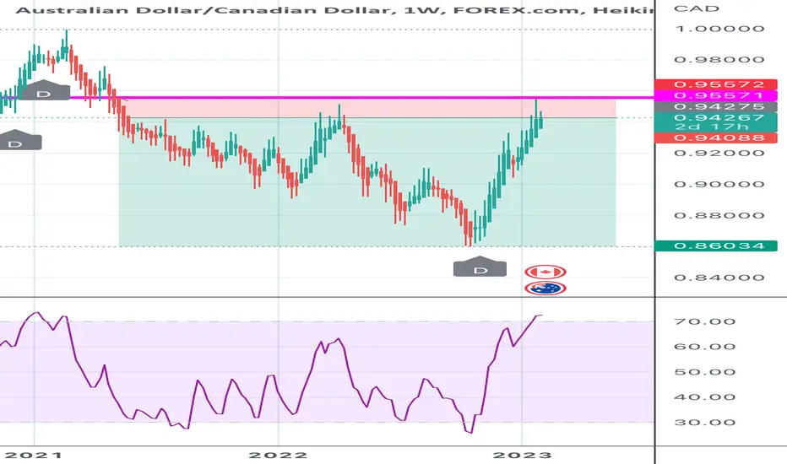Select the red stop-loss zone of the short position
Viewport: 787px width, 464px height.
pos(367,108)
